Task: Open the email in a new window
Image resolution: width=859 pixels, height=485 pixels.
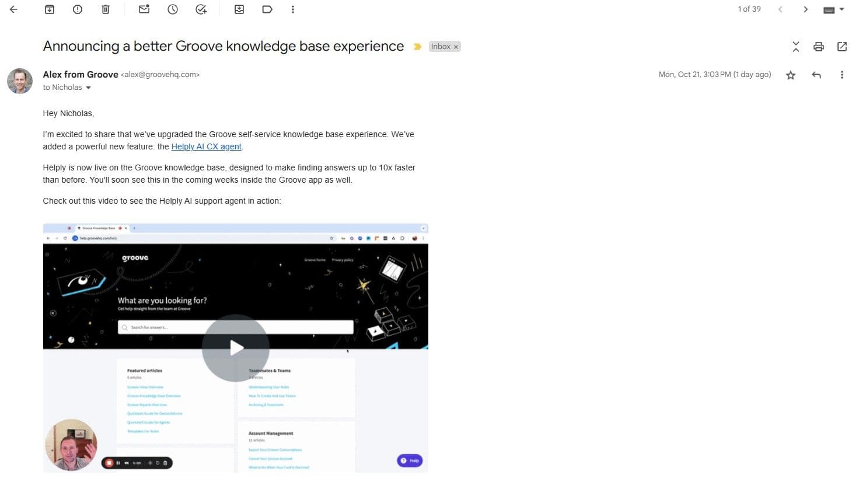Action: click(842, 46)
